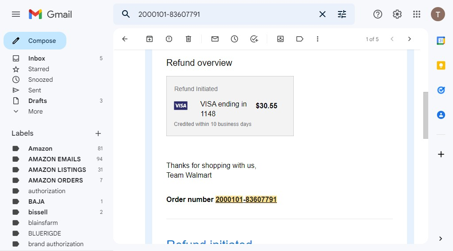Click "Credited within 10 business days" text
Image resolution: width=453 pixels, height=251 pixels.
point(213,124)
